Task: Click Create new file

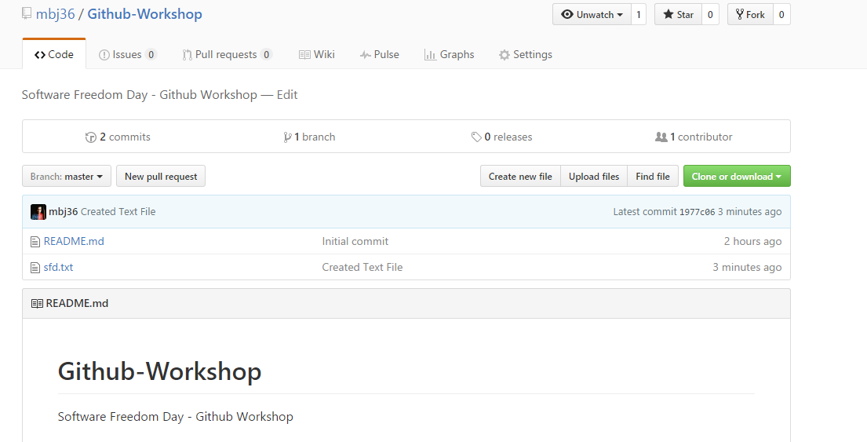Action: click(520, 176)
